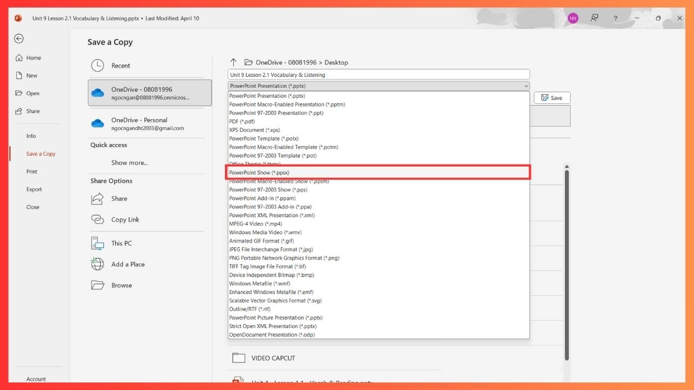This screenshot has height=390, width=694.
Task: Select Open in the backstage sidebar
Action: click(28, 94)
